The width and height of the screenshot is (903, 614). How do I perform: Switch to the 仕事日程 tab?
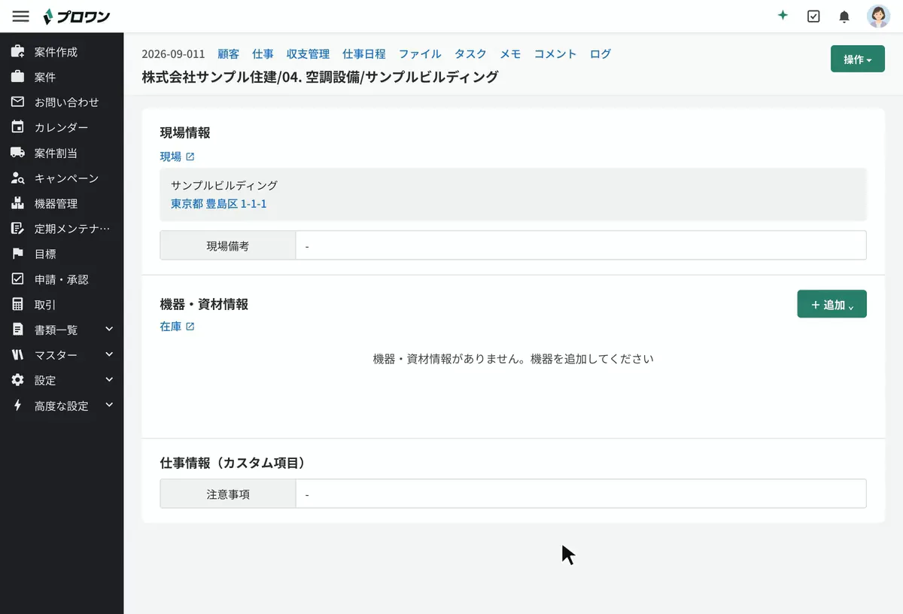(364, 54)
